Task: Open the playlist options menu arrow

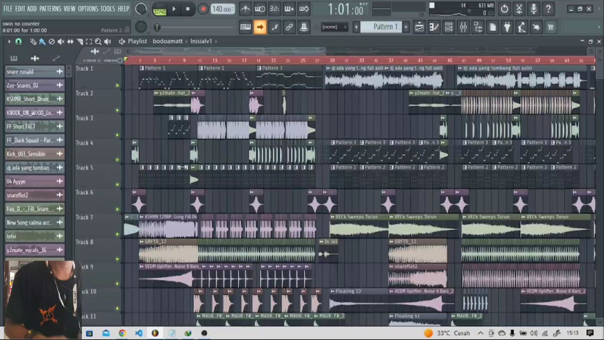Action: 9,42
